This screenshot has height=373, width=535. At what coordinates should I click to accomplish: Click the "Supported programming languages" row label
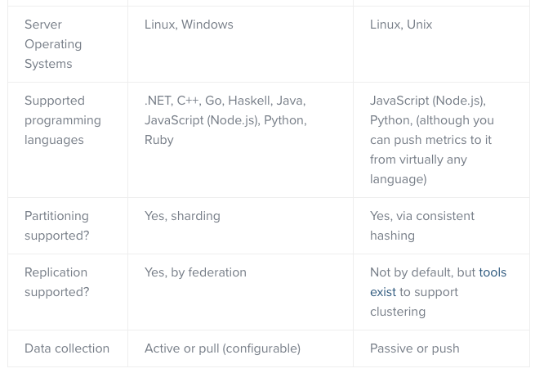(62, 120)
